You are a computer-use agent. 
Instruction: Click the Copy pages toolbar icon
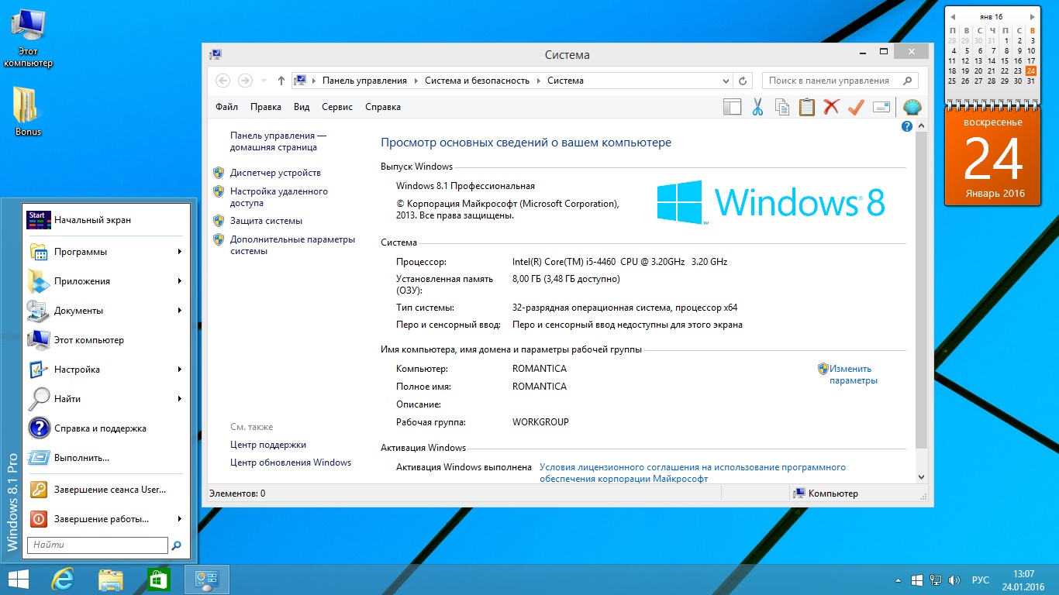pyautogui.click(x=782, y=107)
